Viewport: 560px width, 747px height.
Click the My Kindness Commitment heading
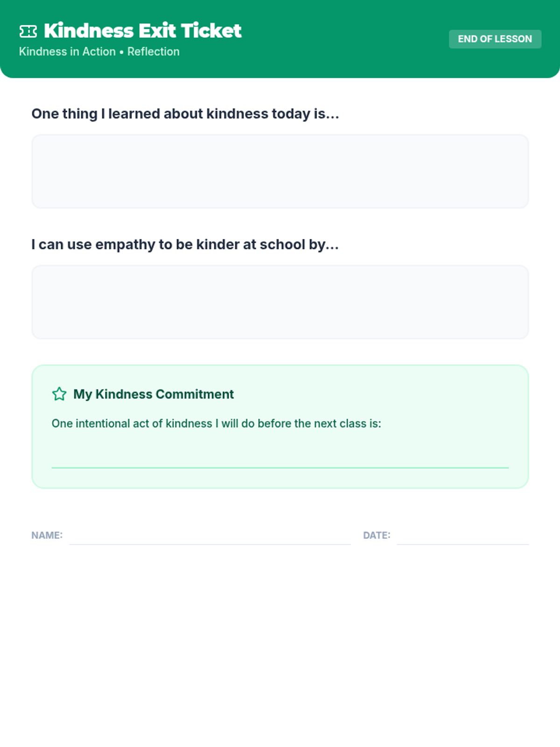coord(154,394)
